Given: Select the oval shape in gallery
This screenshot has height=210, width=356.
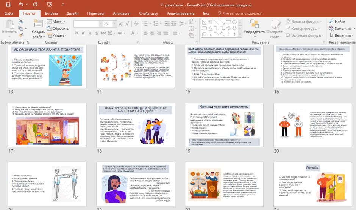Looking at the screenshot, I should 234,22.
